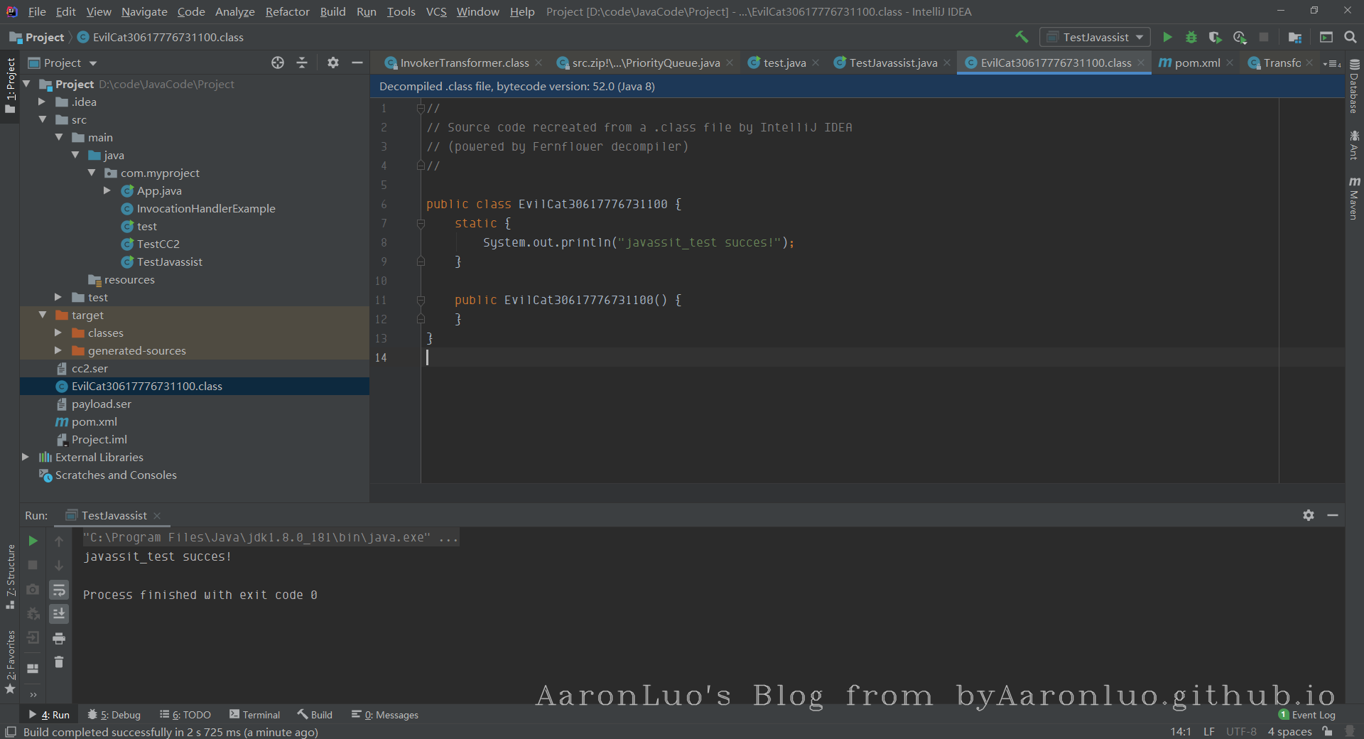Click line separator LF in status bar
The width and height of the screenshot is (1364, 739).
[x=1209, y=731]
